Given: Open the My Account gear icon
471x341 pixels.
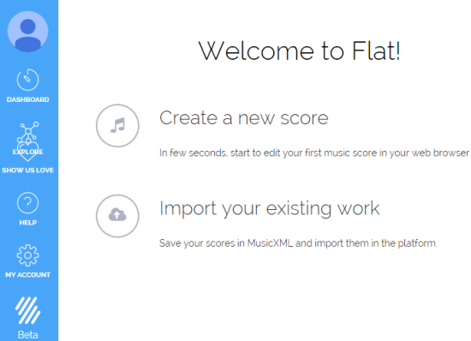Looking at the screenshot, I should click(27, 255).
